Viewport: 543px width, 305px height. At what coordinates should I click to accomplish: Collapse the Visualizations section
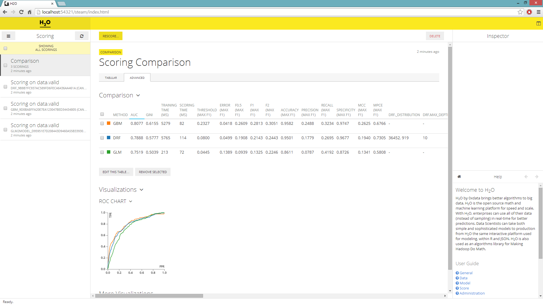[x=142, y=189]
